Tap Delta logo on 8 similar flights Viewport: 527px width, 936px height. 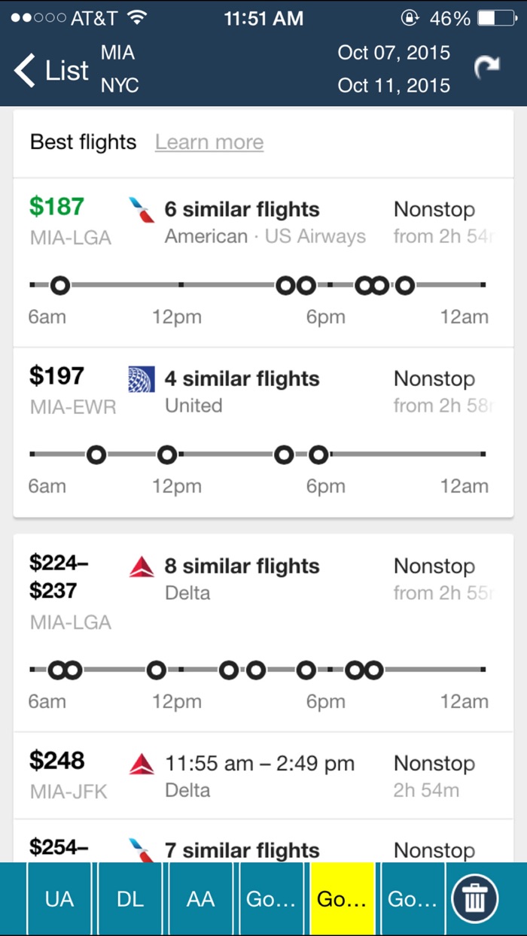pos(142,567)
